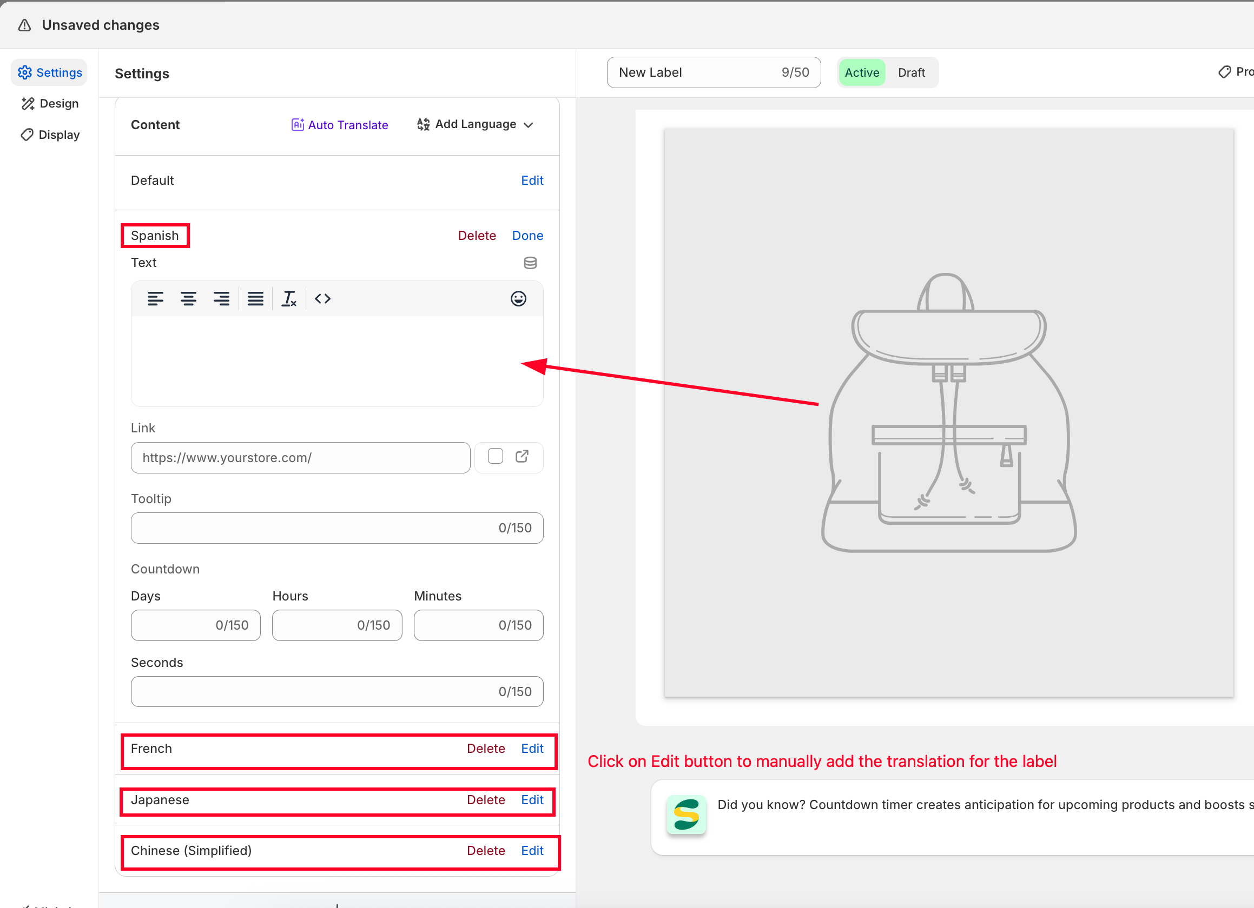
Task: Click the center align icon
Action: (x=189, y=299)
